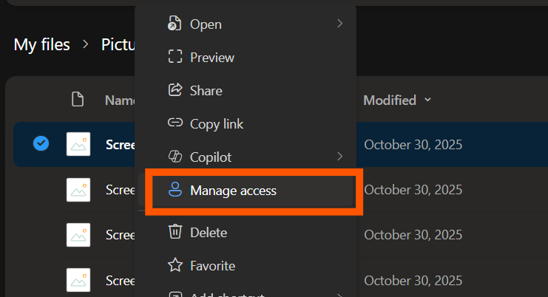Click the file type column header icon
Image resolution: width=548 pixels, height=297 pixels.
tap(77, 100)
